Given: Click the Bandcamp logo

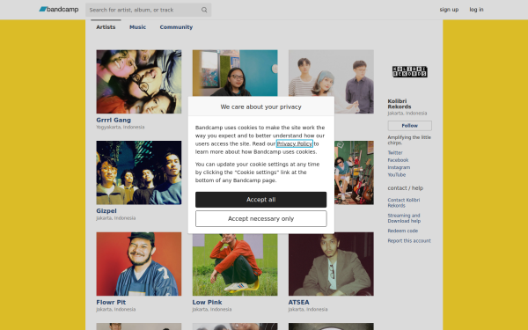Looking at the screenshot, I should coord(59,10).
